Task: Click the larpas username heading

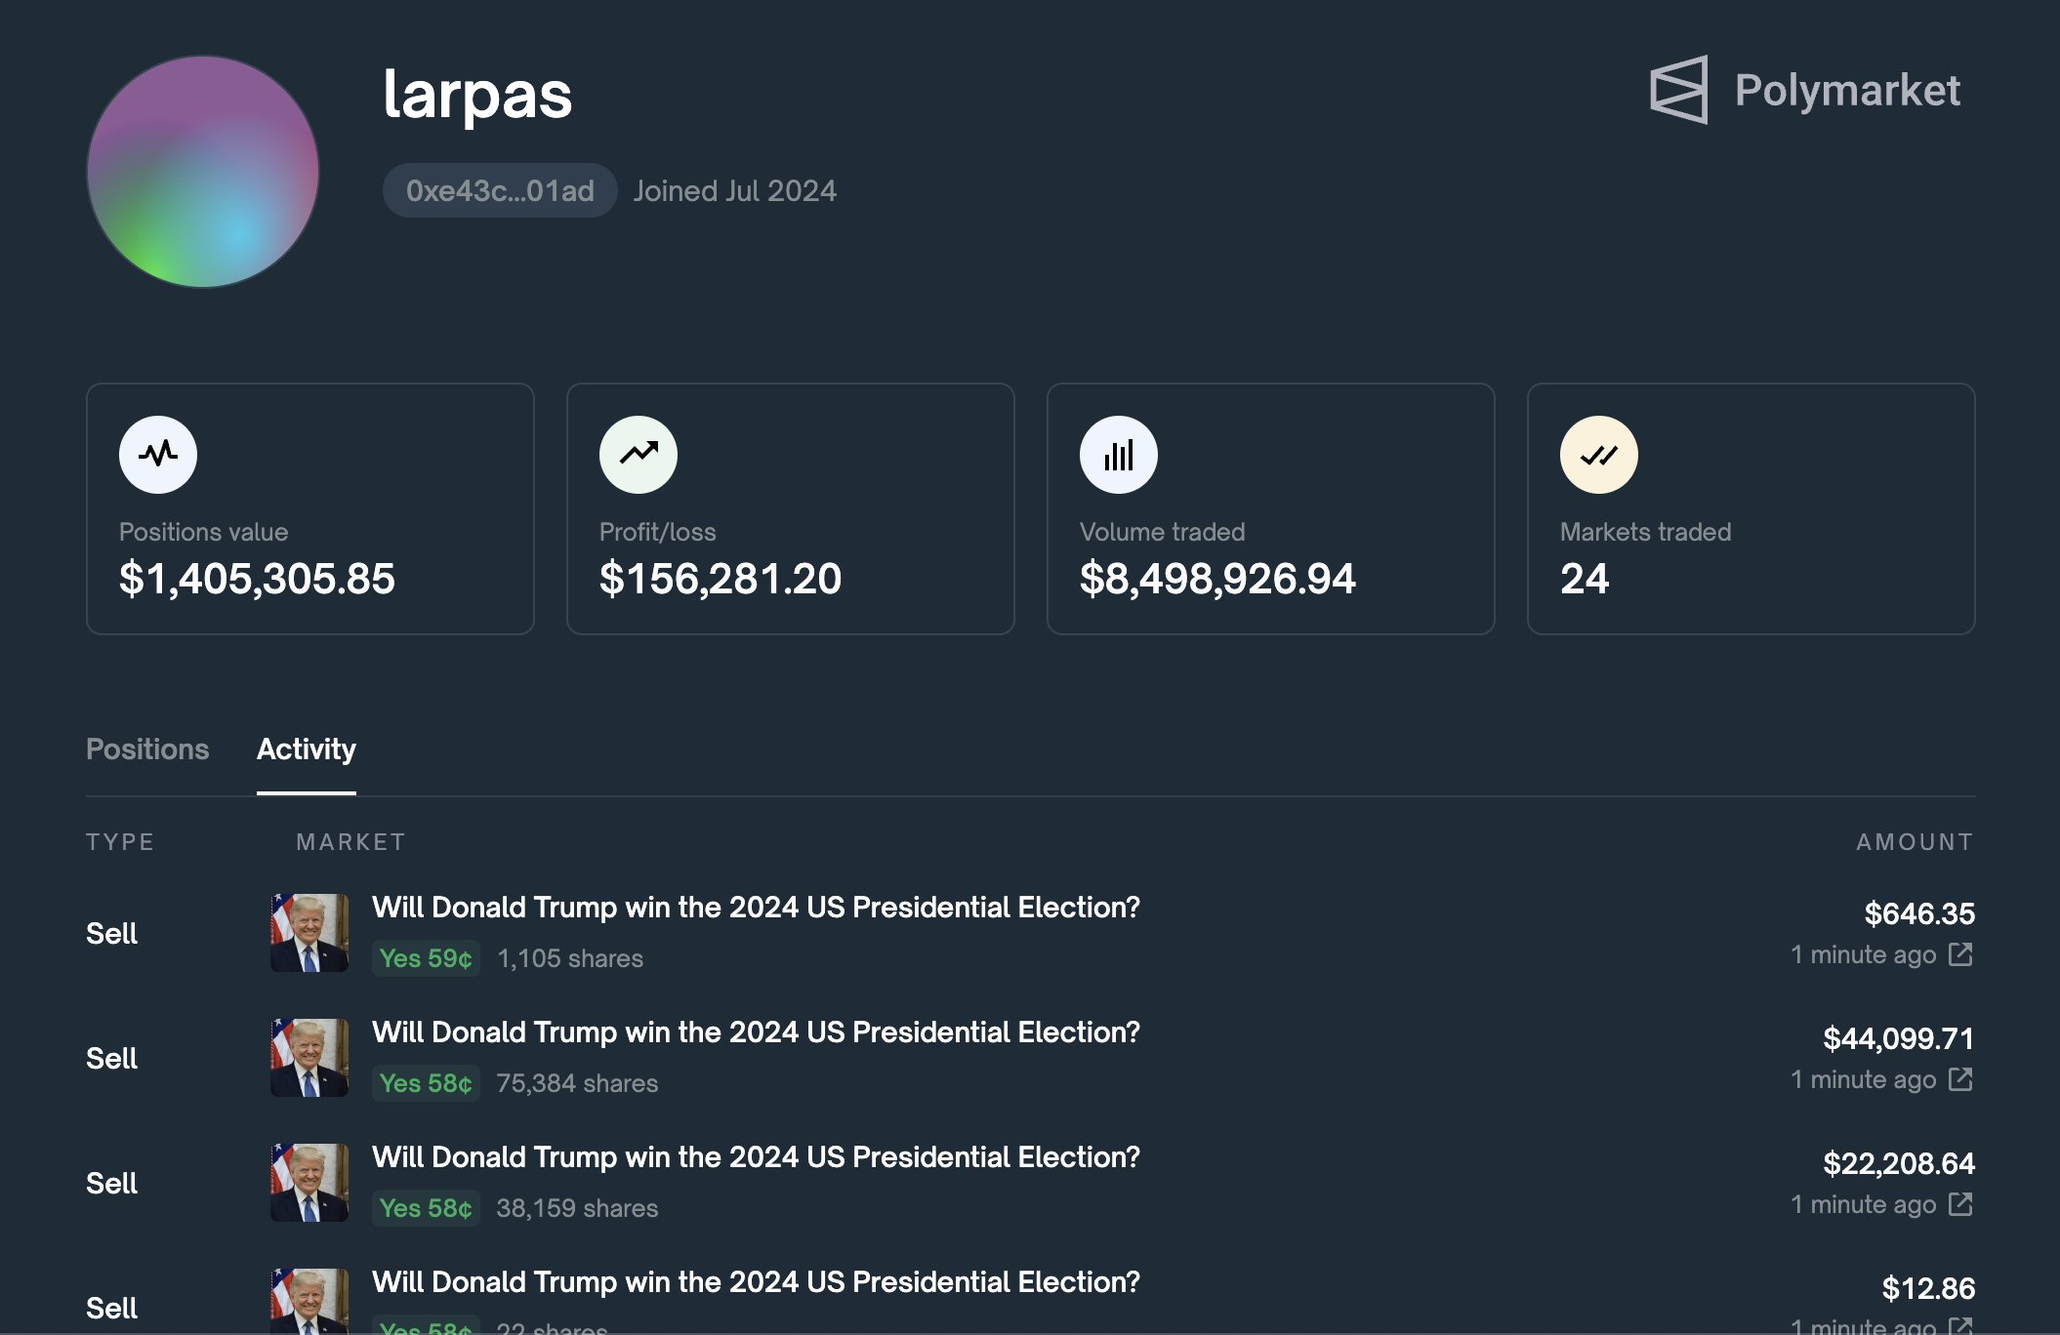Action: click(477, 95)
